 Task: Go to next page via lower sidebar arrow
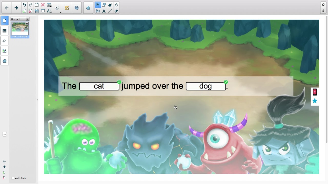pyautogui.click(x=4, y=167)
